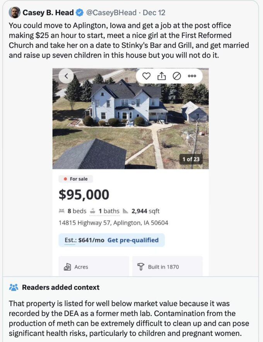This screenshot has height=342, width=263.
Task: Click the square-footage icon beside '2,944 sqft'
Action: coord(125,211)
